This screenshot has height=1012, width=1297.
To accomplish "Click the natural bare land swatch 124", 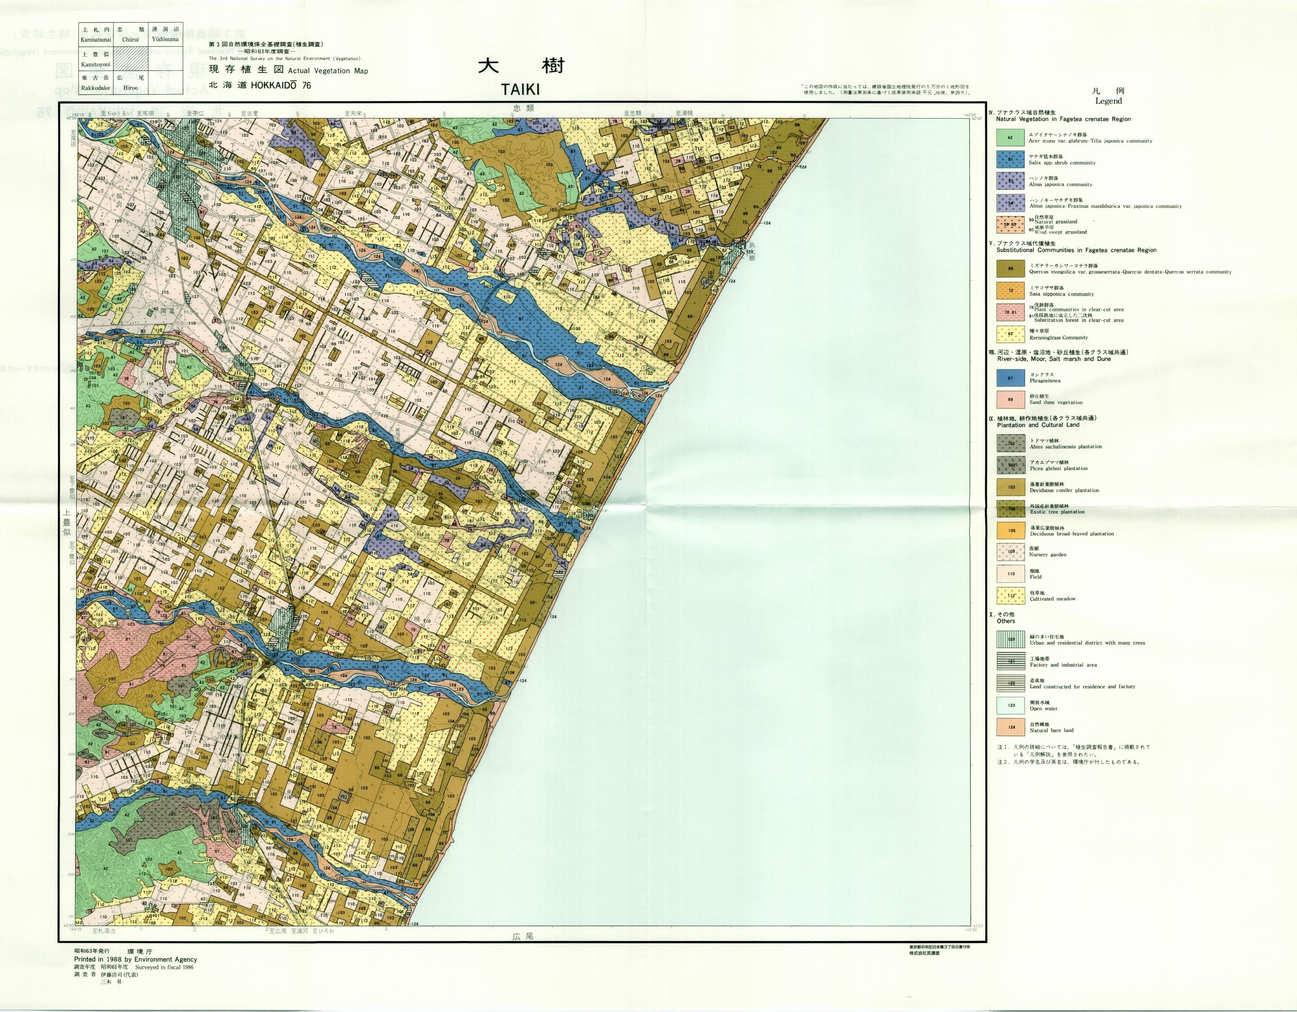I will (1011, 727).
